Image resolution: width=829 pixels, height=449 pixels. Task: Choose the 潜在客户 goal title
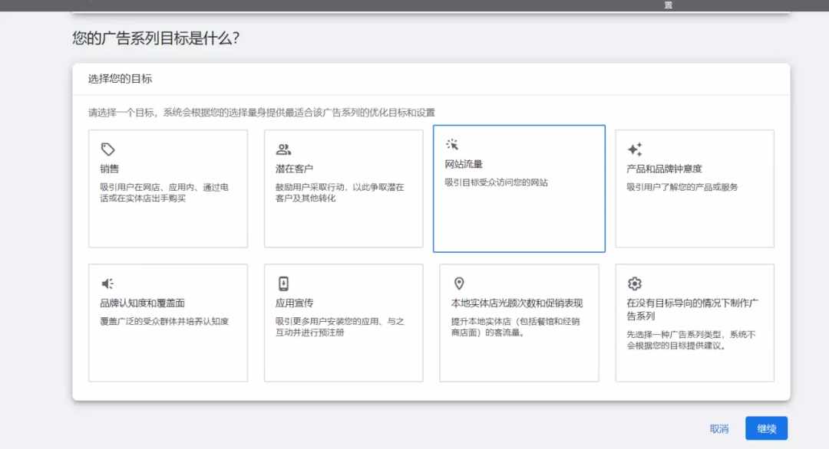pyautogui.click(x=294, y=169)
